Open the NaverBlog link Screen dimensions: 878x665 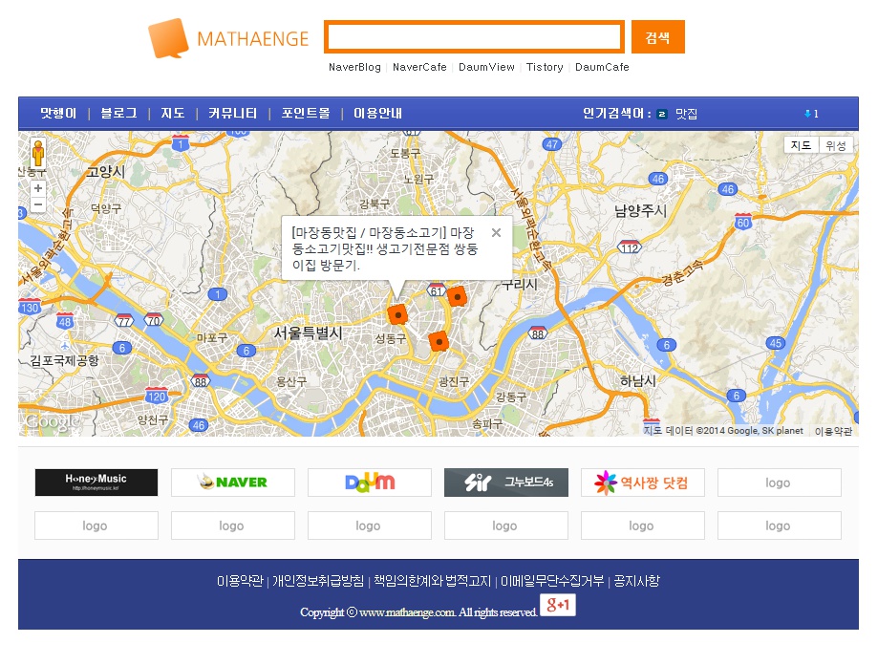point(354,68)
